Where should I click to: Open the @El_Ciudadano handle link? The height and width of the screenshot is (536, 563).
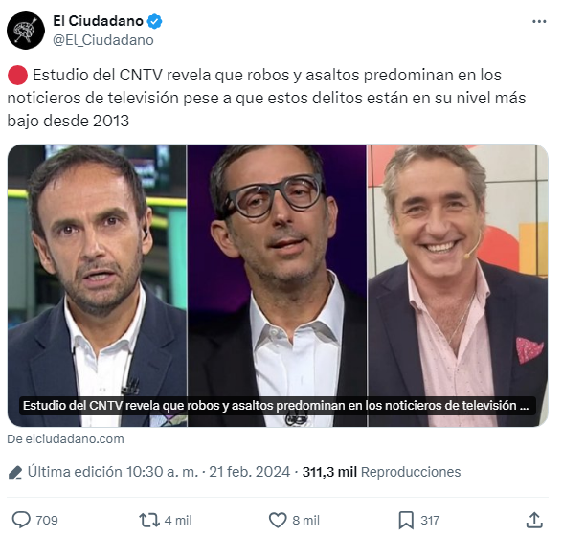point(103,40)
